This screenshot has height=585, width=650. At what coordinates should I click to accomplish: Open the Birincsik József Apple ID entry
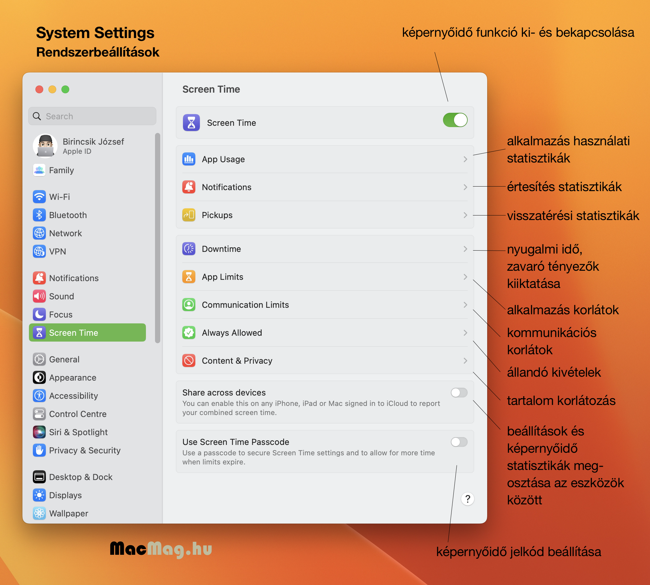pyautogui.click(x=87, y=146)
